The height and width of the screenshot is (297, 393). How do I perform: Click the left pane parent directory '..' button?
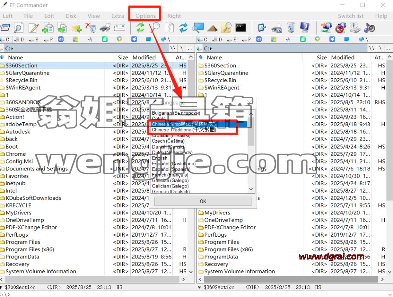pyautogui.click(x=190, y=48)
